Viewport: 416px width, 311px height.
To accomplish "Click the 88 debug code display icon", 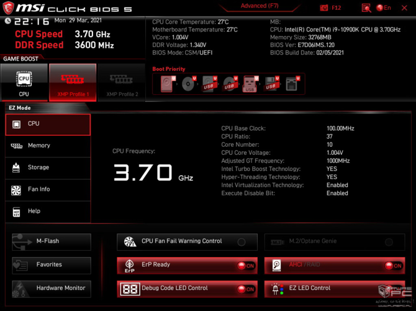I will click(130, 289).
